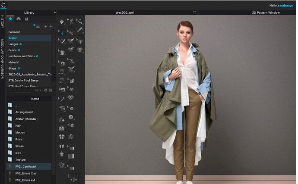The image size is (298, 184).
Task: Select the locked buttonhole fasten tool
Action: (x=71, y=125)
